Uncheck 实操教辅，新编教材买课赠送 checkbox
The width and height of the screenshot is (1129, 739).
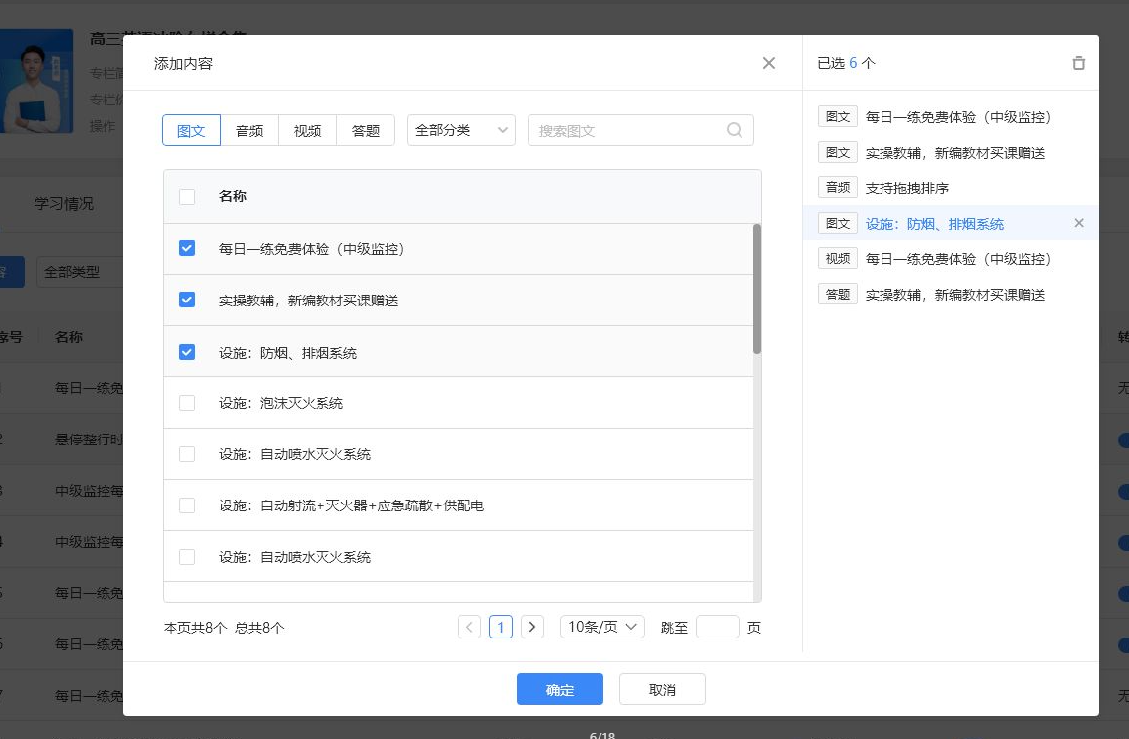click(x=187, y=301)
